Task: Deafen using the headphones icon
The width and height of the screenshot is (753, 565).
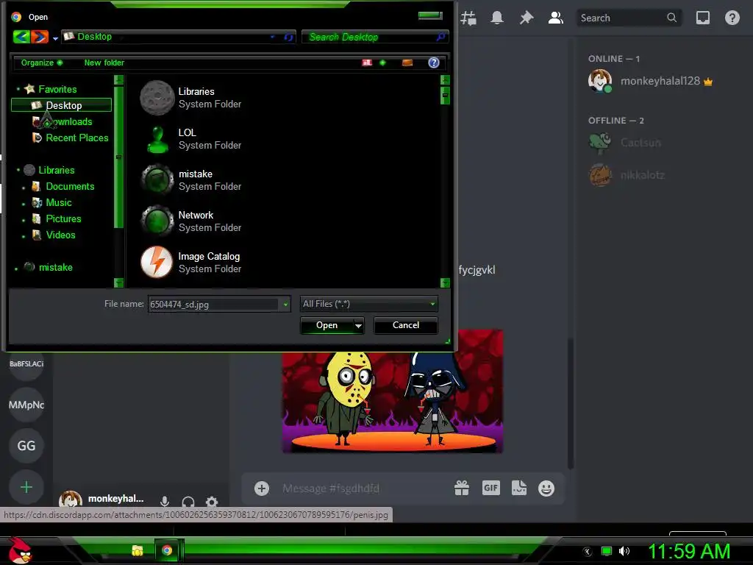Action: 188,502
